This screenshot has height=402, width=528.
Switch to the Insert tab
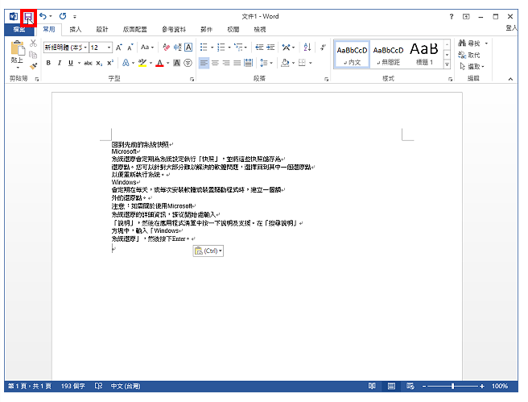coord(76,30)
